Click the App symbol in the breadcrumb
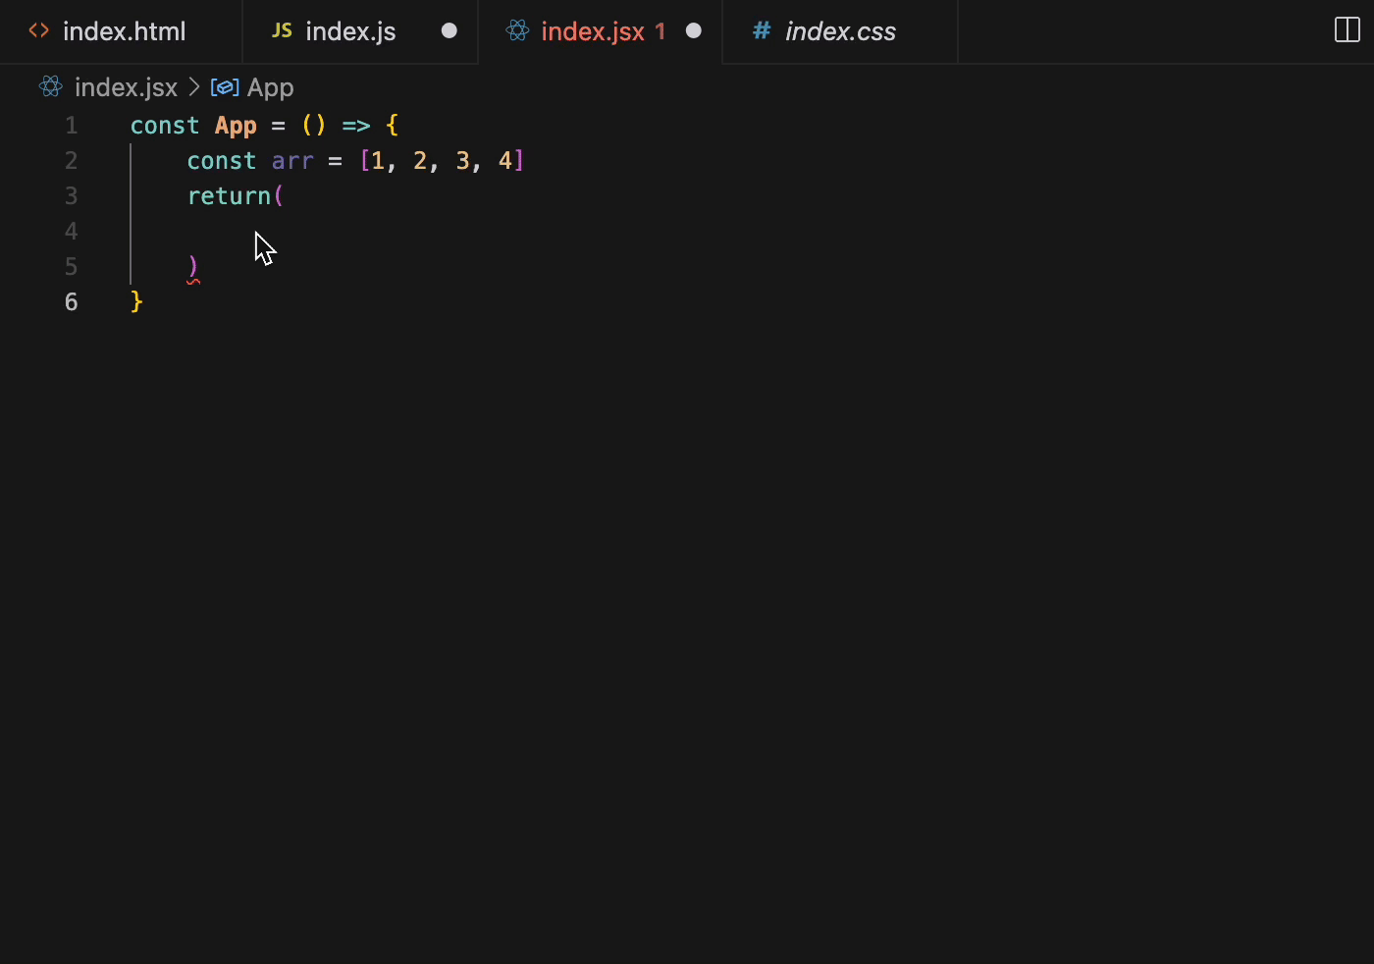1374x964 pixels. 271,87
